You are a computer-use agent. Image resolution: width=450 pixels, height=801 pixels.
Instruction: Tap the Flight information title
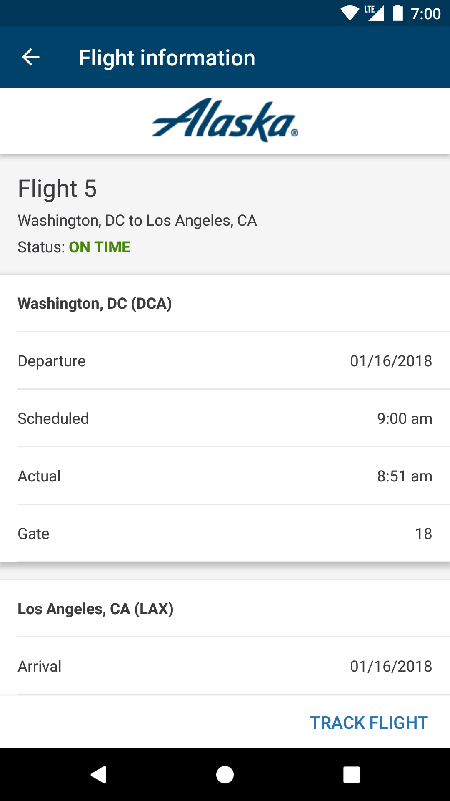pyautogui.click(x=167, y=58)
